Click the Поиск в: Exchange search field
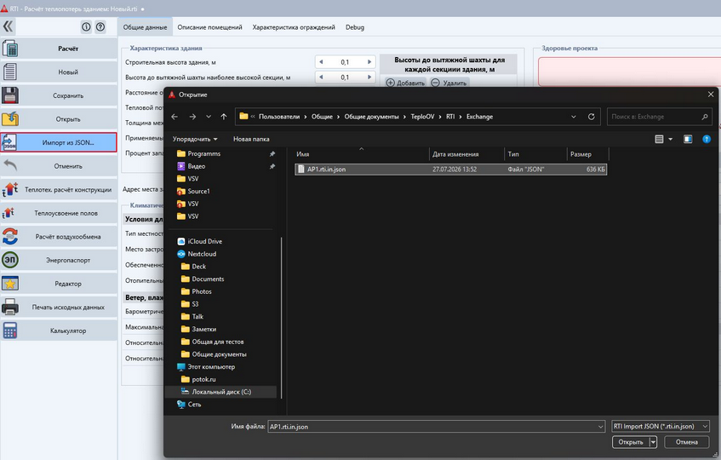The width and height of the screenshot is (721, 460). pos(659,117)
